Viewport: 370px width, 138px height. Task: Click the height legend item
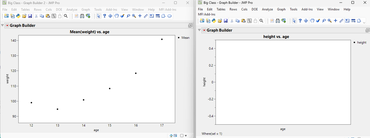(360, 43)
